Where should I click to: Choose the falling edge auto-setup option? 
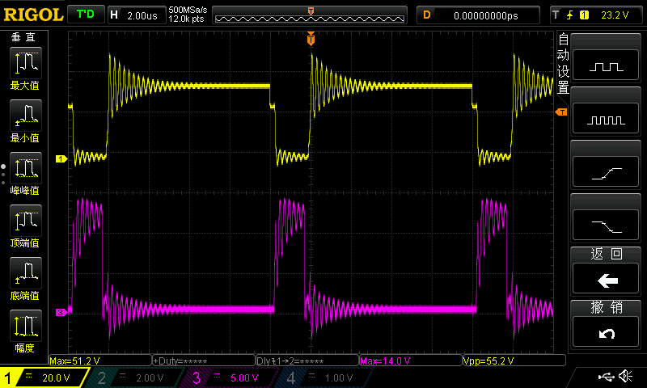click(x=606, y=226)
